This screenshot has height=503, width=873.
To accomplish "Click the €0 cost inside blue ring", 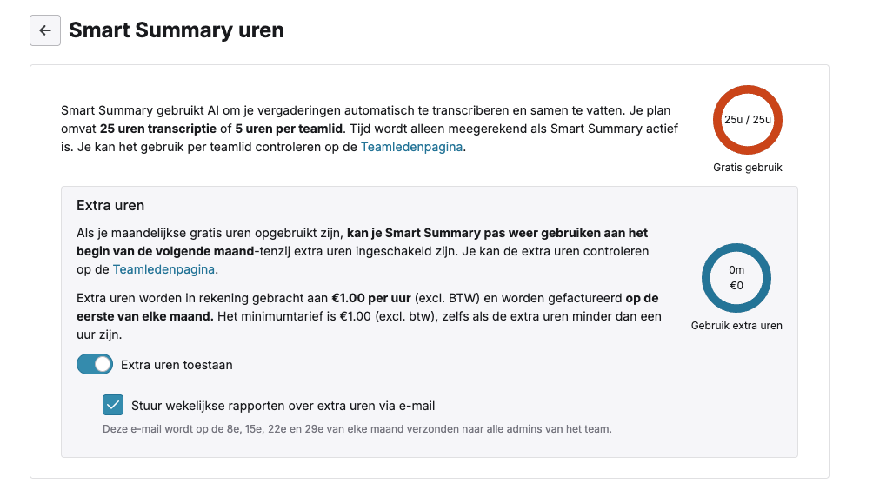I will [x=736, y=286].
